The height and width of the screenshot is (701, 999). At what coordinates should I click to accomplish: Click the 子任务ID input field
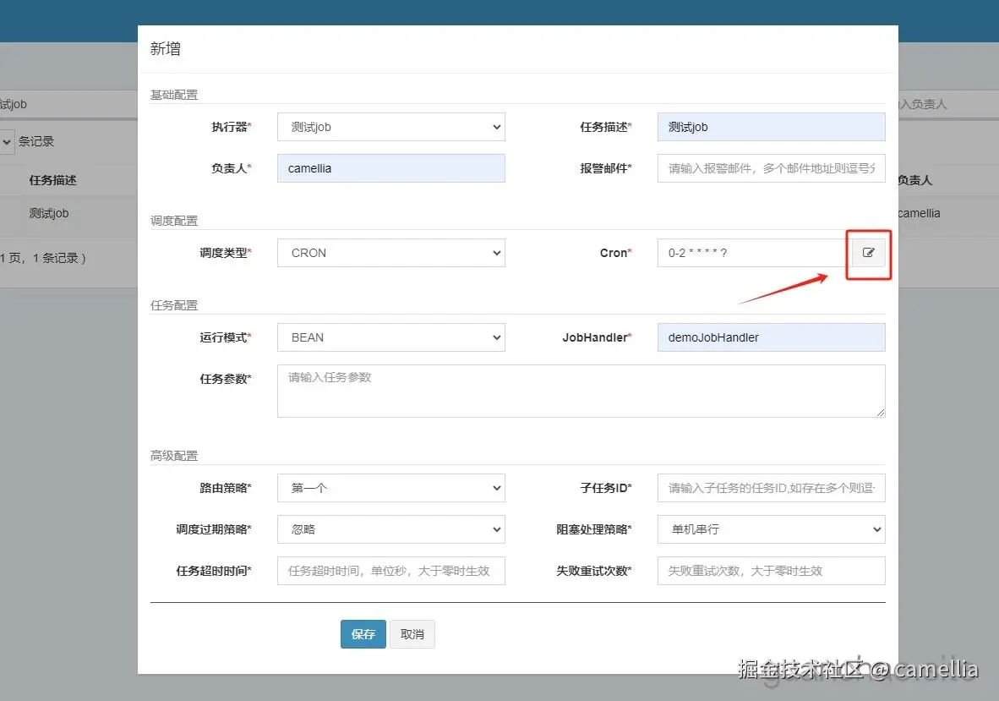click(x=771, y=488)
